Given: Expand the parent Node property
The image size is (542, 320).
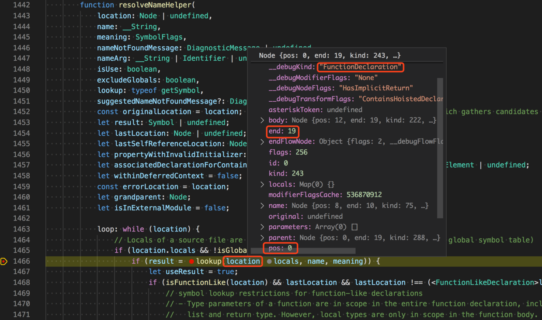Looking at the screenshot, I should [261, 237].
